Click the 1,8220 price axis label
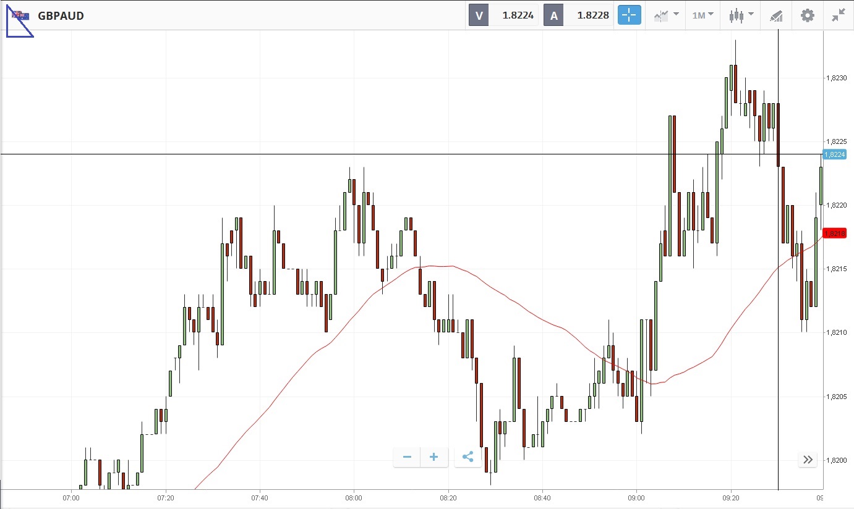The width and height of the screenshot is (854, 509). 835,205
